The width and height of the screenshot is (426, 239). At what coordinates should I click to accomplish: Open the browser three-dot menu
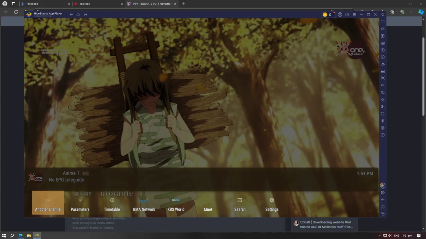412,12
